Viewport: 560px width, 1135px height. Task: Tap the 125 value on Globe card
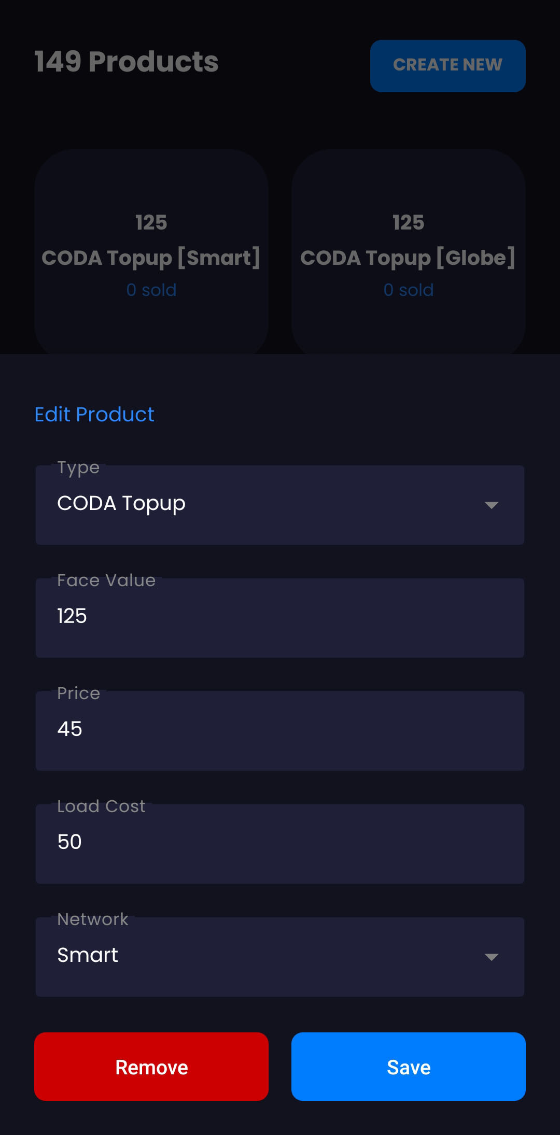(x=408, y=223)
